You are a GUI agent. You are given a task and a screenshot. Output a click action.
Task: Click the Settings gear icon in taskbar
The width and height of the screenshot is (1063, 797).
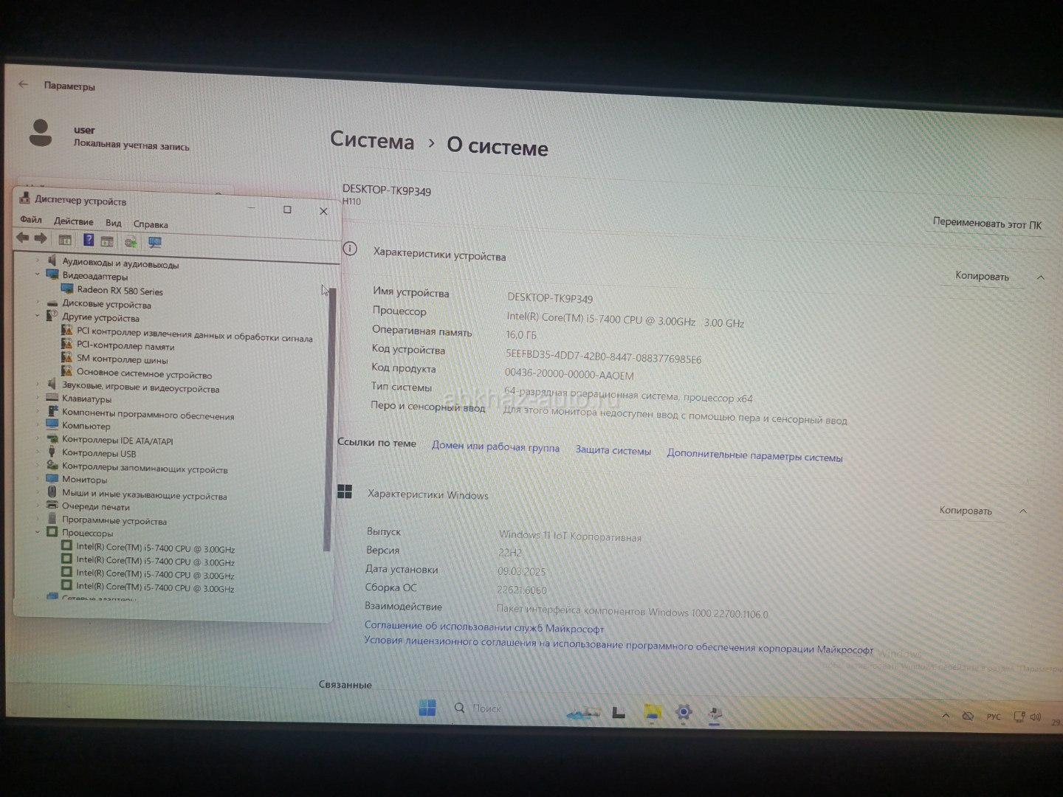click(x=684, y=712)
